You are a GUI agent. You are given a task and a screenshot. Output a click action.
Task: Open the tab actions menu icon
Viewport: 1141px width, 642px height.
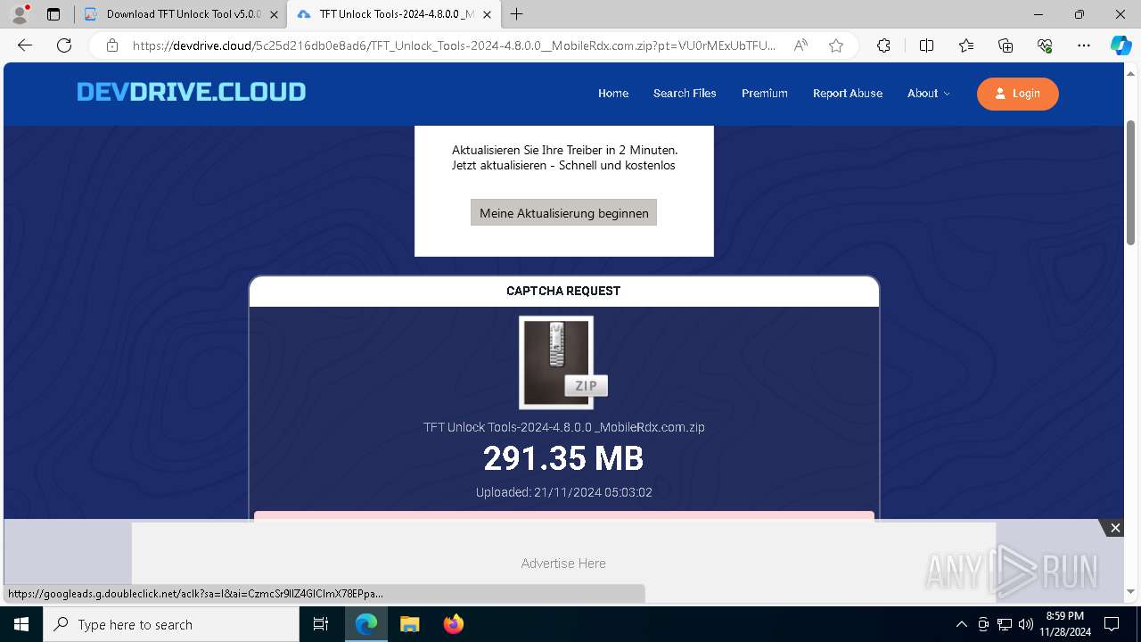(53, 14)
